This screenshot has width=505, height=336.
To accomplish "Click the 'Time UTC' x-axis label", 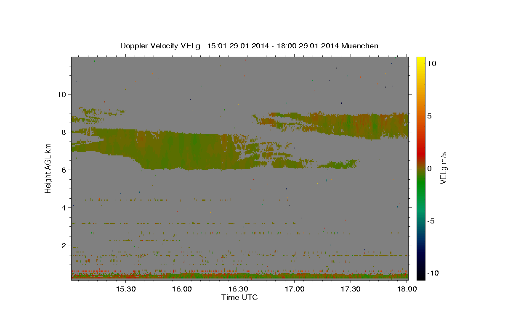I will pyautogui.click(x=239, y=297).
